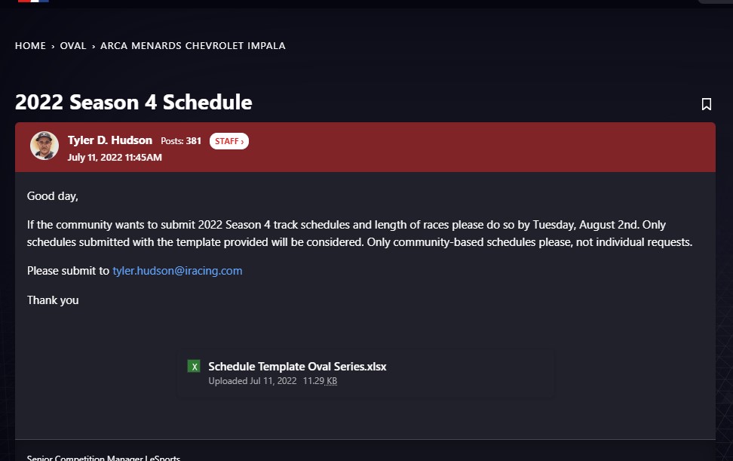The image size is (733, 461).
Task: Click the chevron separator after OVAL
Action: click(x=94, y=46)
